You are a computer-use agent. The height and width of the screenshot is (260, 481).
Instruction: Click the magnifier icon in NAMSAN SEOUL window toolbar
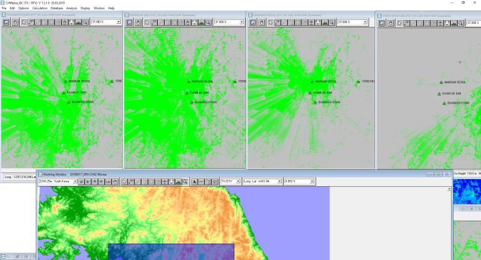(x=331, y=22)
